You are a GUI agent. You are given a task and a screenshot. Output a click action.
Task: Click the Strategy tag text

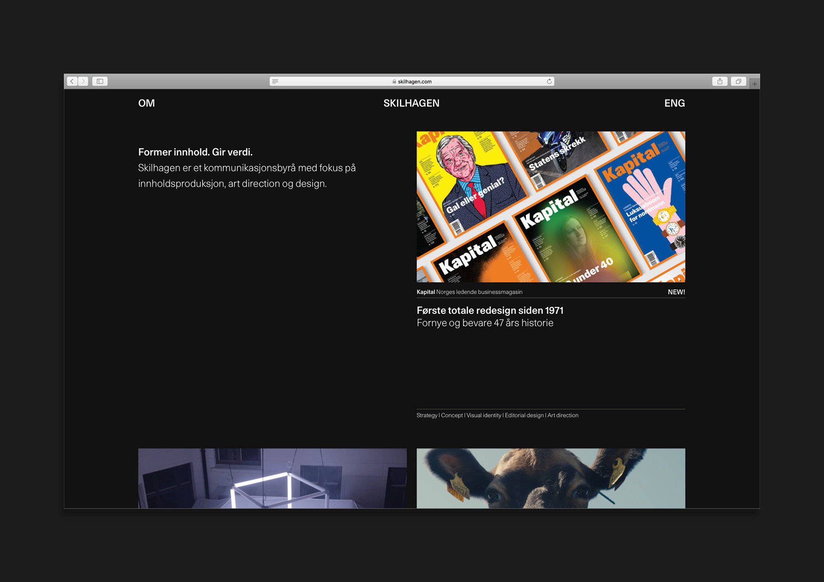coord(427,415)
